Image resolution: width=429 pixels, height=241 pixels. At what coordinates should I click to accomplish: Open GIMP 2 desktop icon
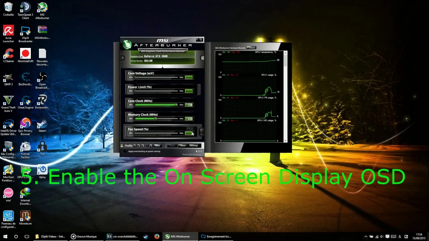click(x=8, y=79)
